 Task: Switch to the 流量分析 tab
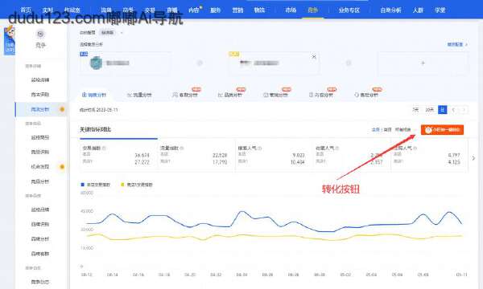pyautogui.click(x=139, y=95)
